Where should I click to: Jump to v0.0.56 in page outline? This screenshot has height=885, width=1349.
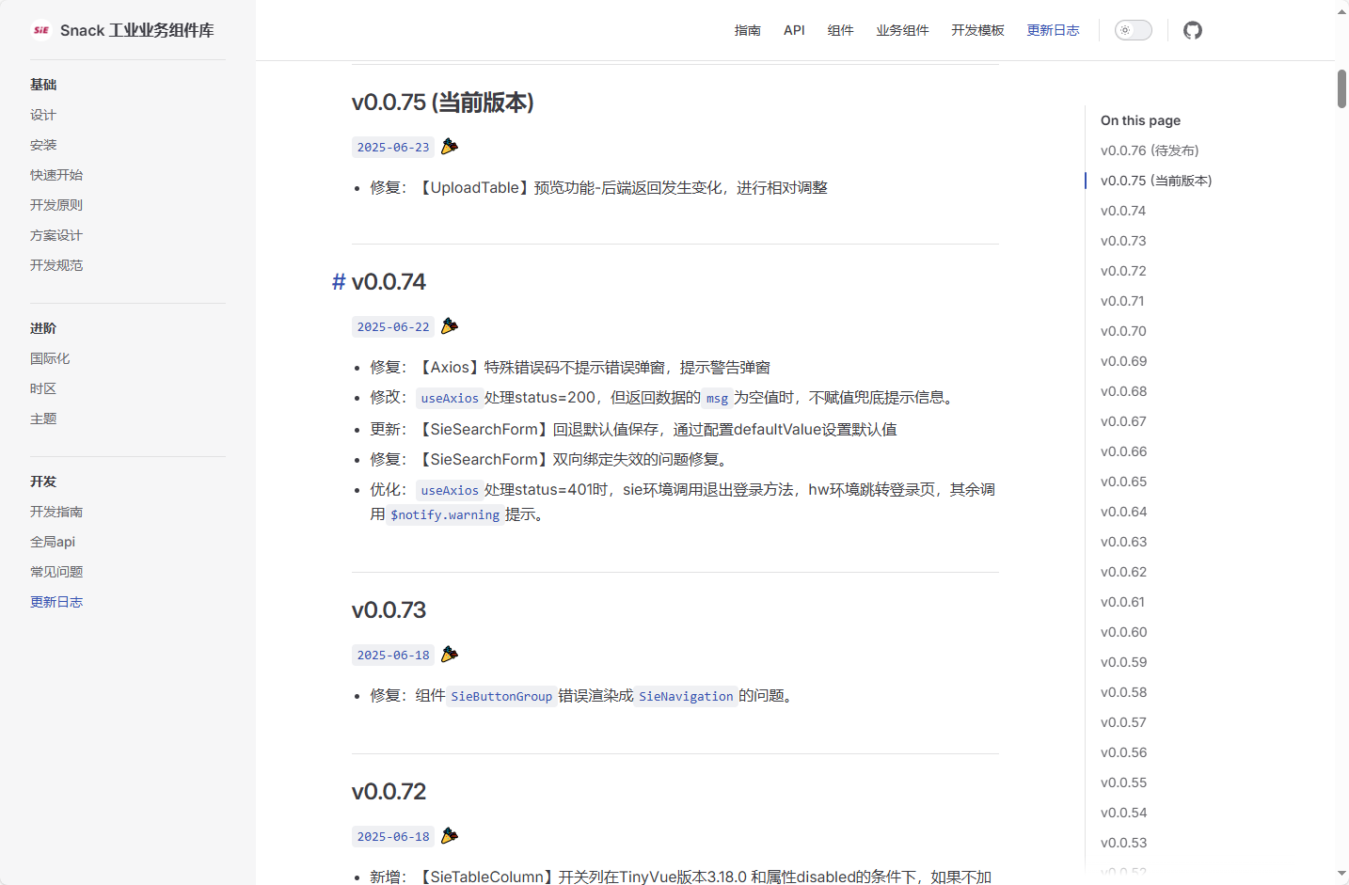pyautogui.click(x=1123, y=752)
